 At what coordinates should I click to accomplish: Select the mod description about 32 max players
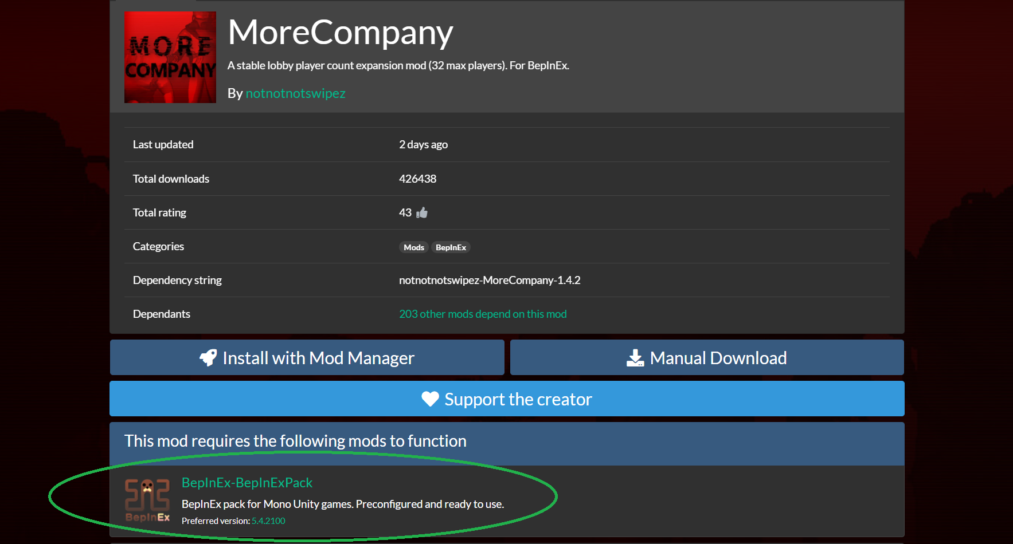398,65
